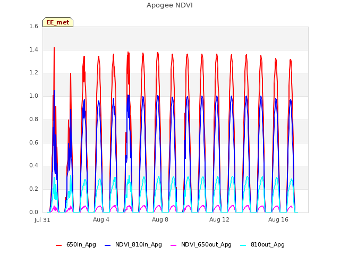Click the Aug 4 x-axis label
The width and height of the screenshot is (340, 255).
point(101,219)
